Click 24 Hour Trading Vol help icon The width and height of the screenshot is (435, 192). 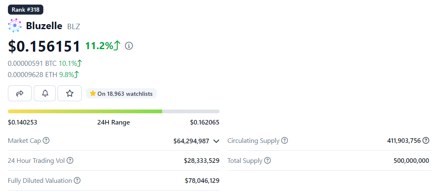pos(70,160)
